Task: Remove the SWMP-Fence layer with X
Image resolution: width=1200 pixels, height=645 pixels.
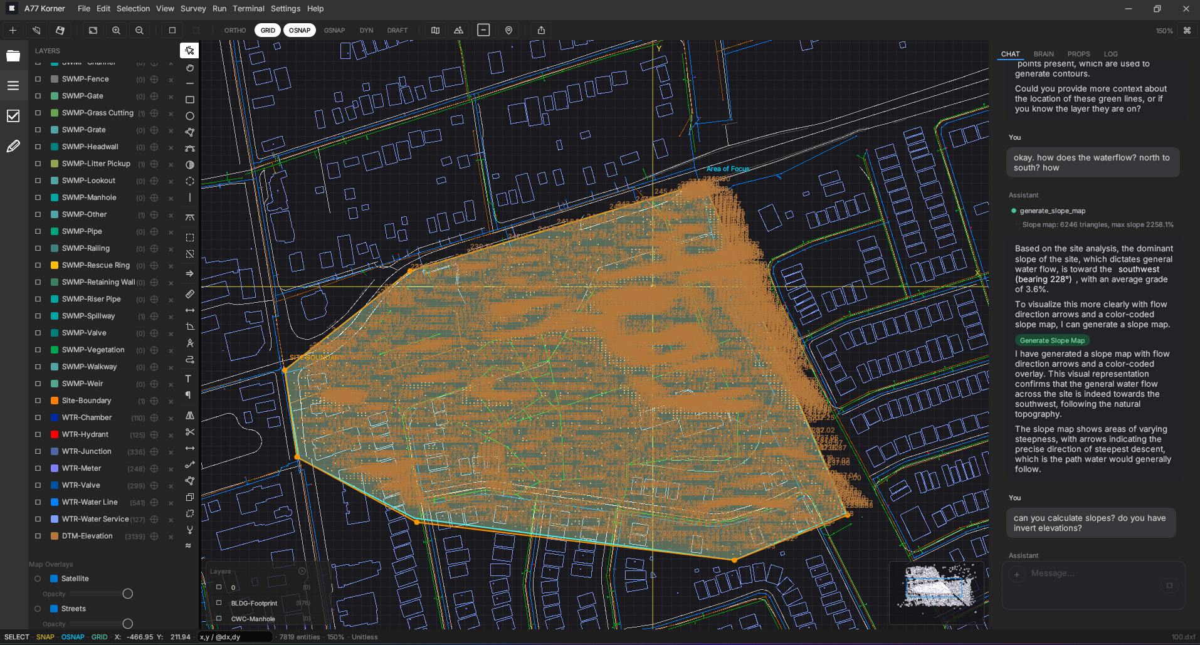Action: point(171,80)
